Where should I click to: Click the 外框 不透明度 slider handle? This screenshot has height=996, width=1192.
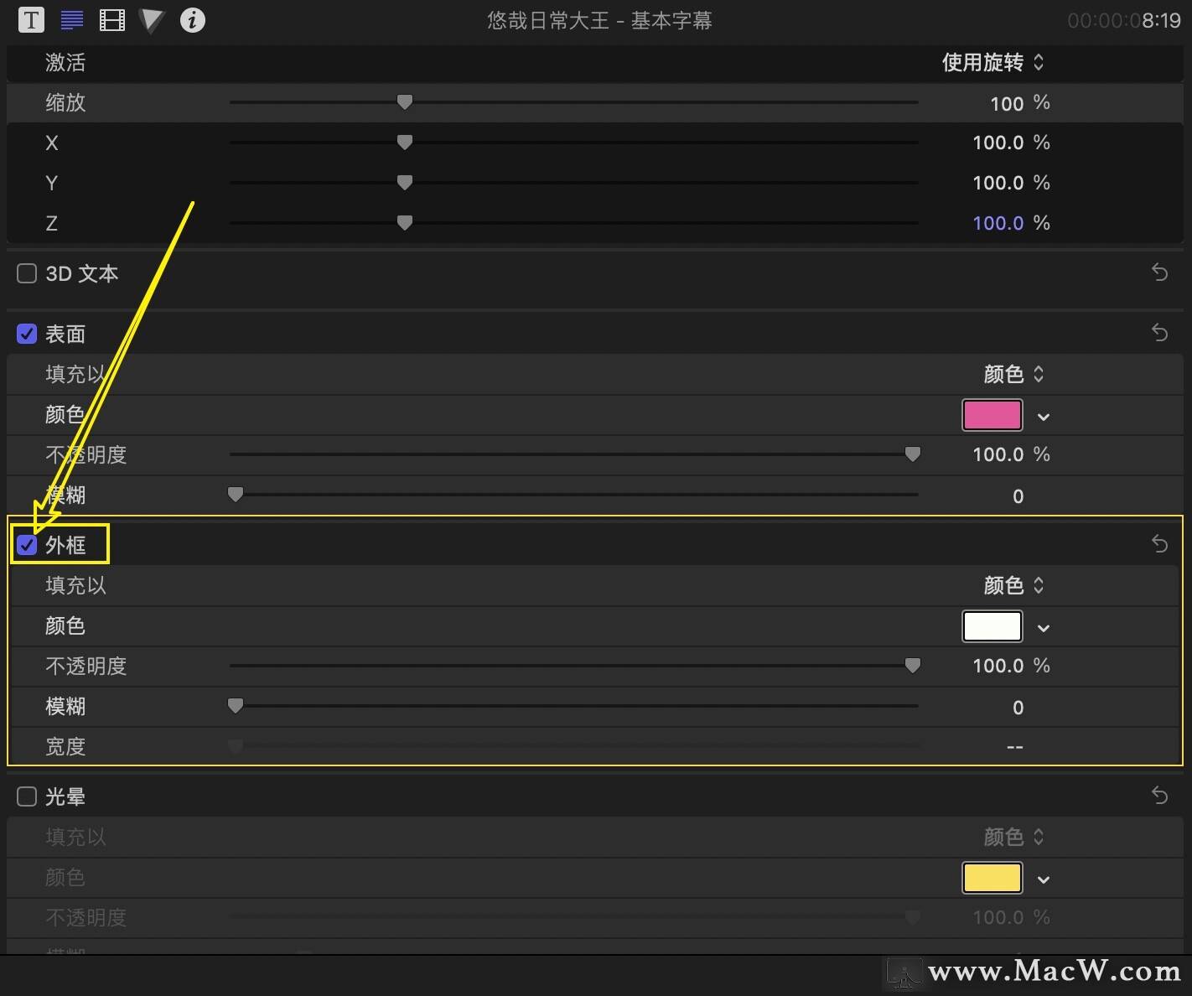913,665
